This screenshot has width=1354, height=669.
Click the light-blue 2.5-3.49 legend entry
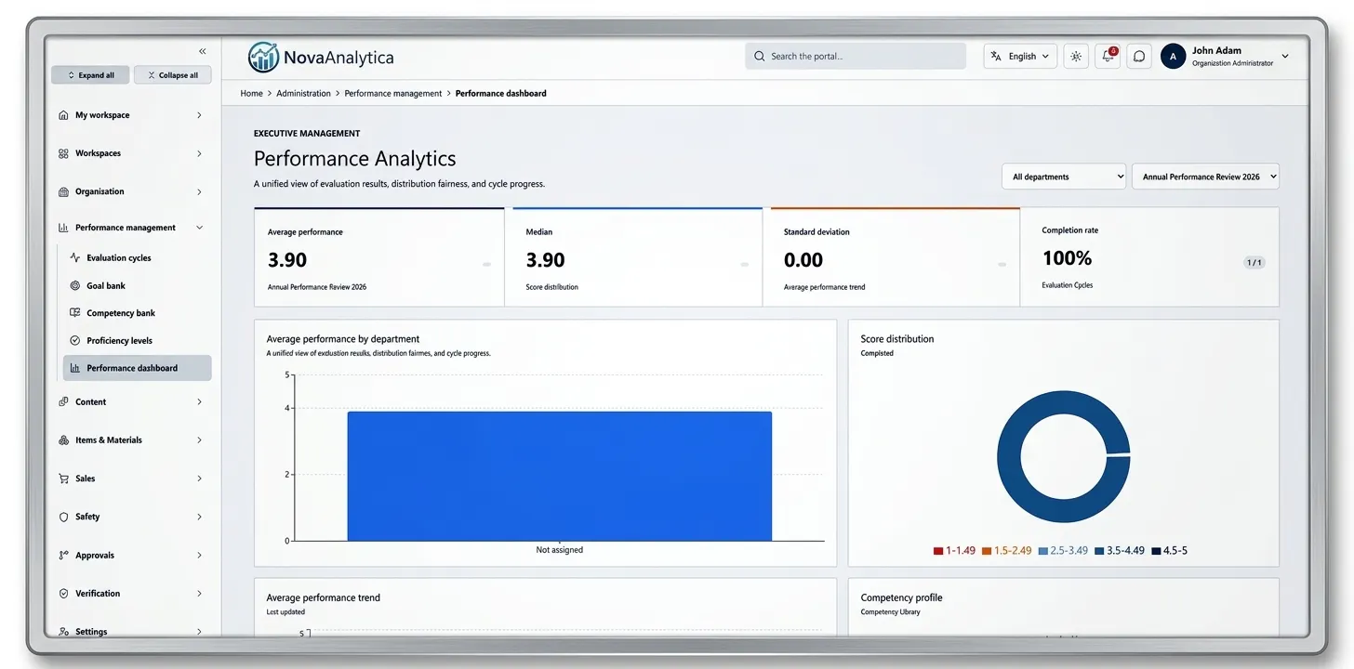point(1063,551)
